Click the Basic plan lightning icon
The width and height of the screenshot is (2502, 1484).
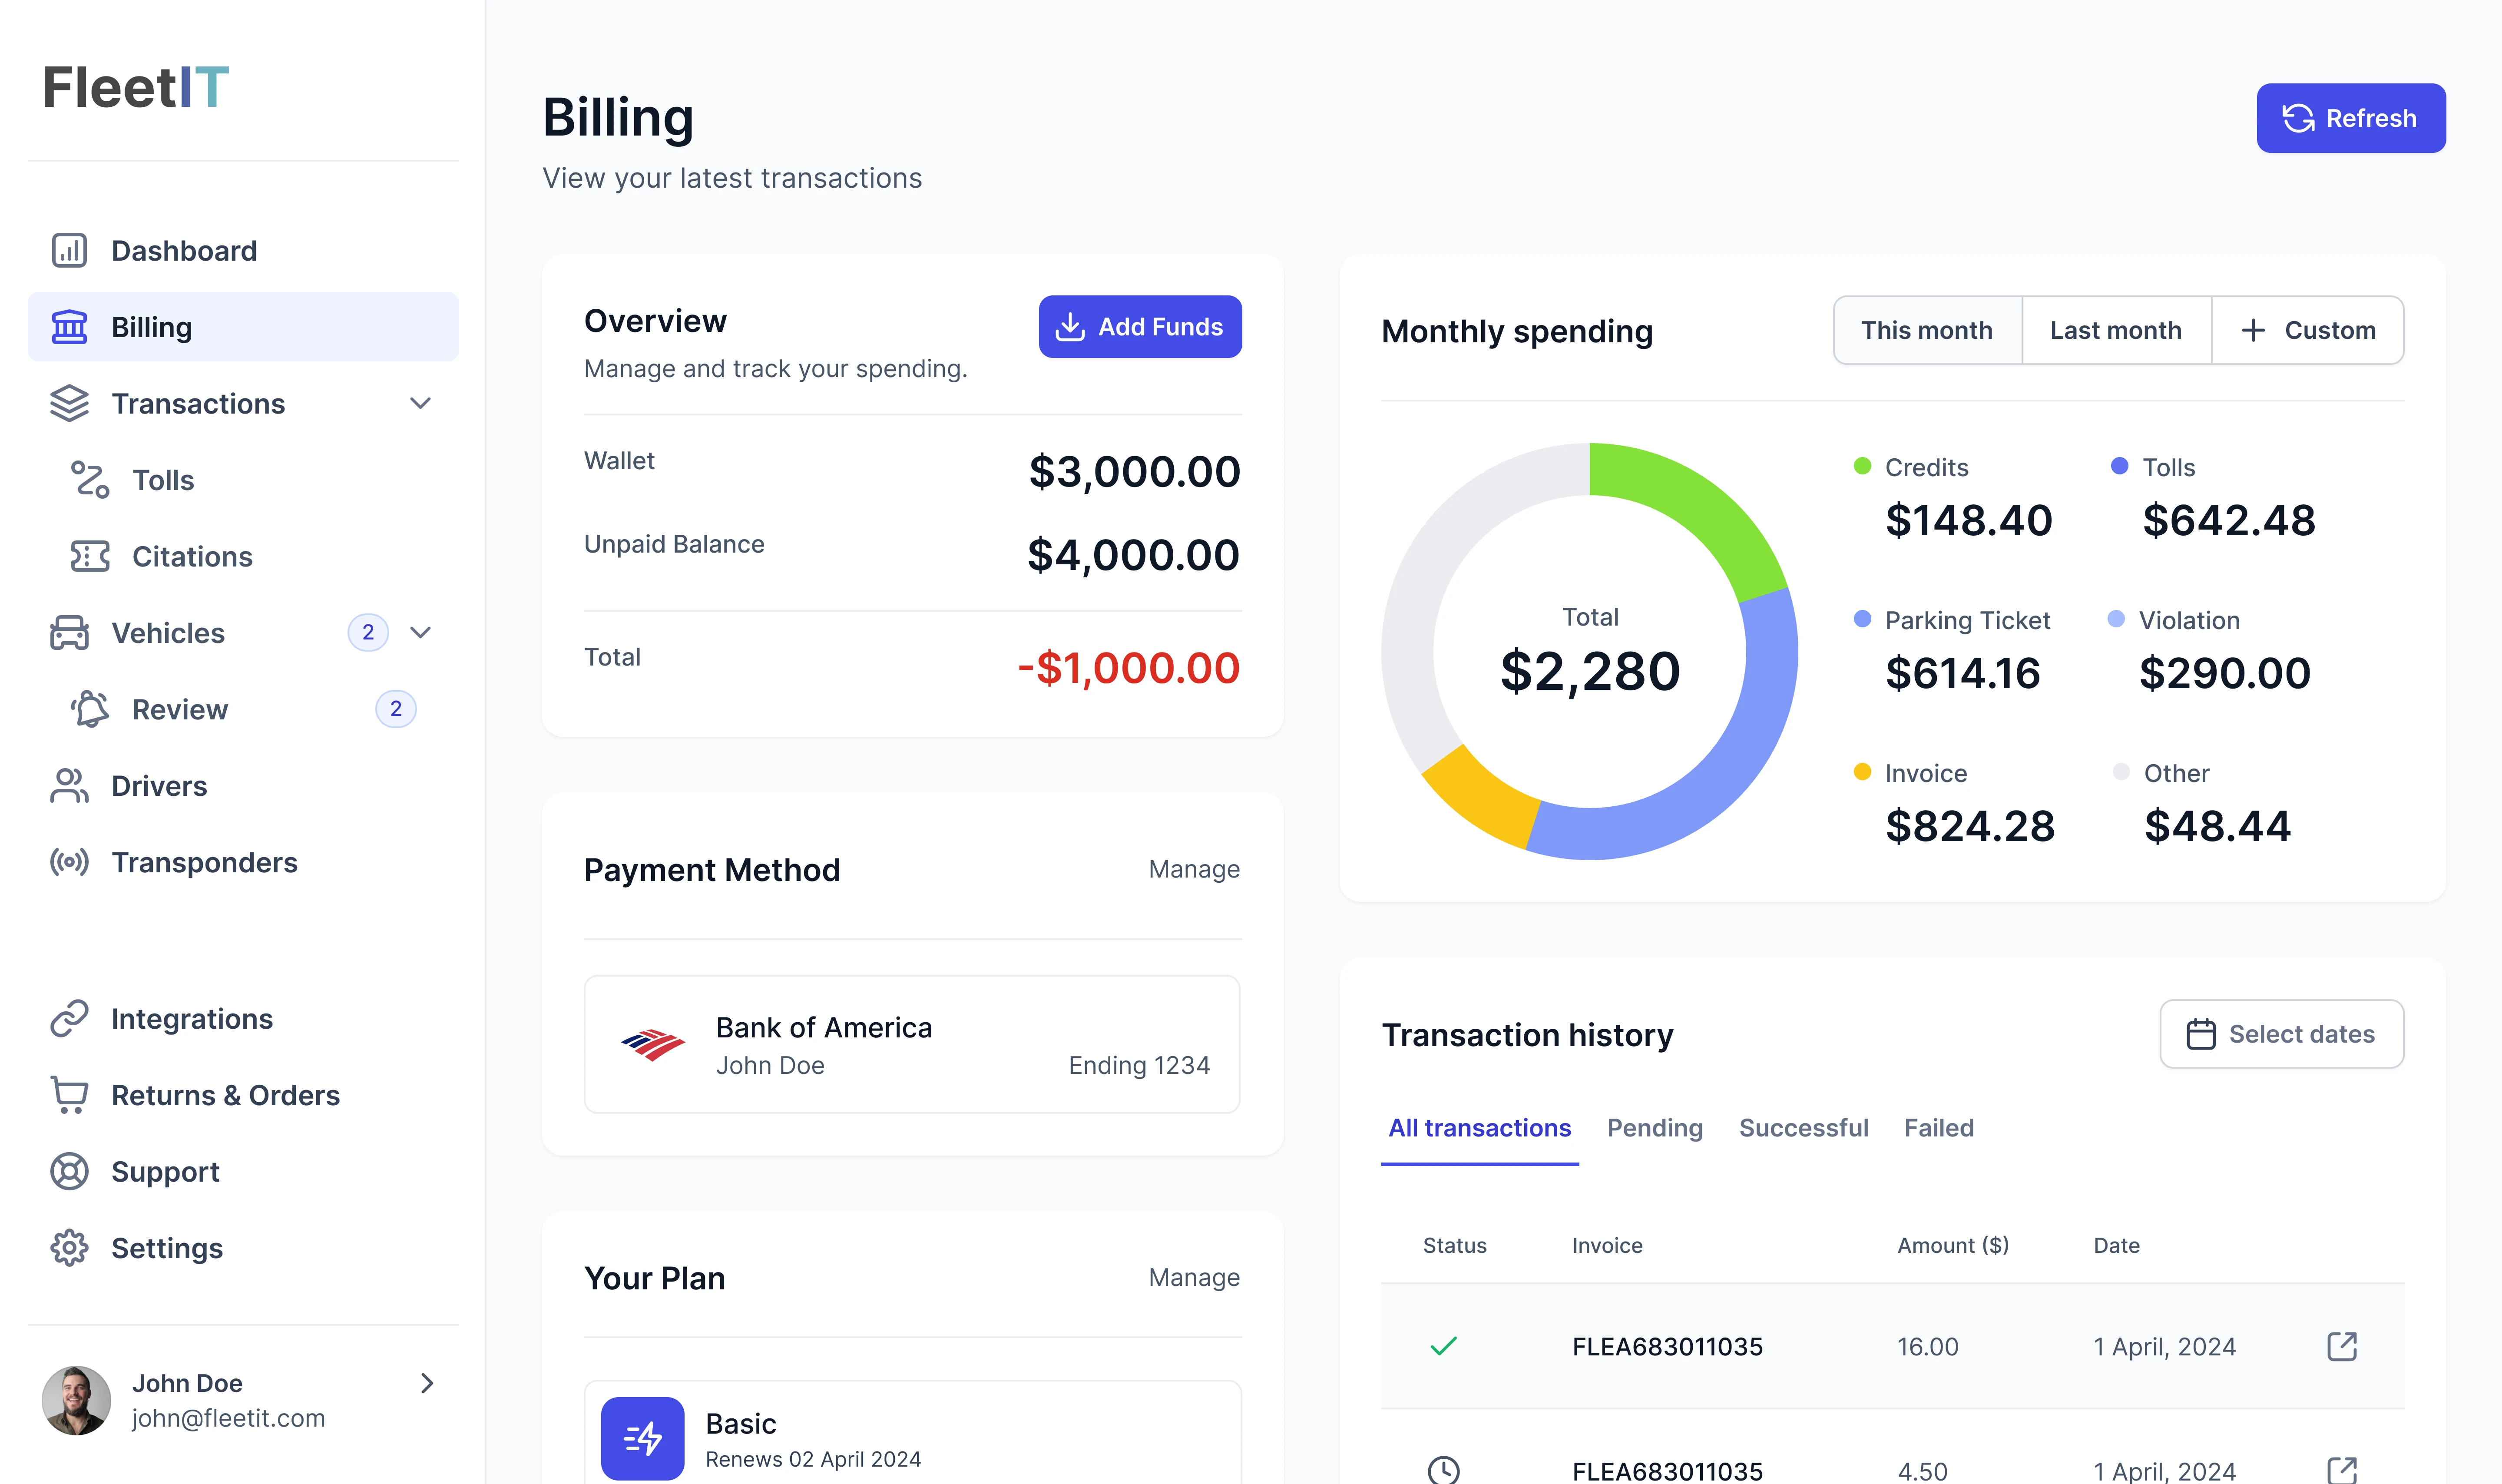[x=643, y=1439]
